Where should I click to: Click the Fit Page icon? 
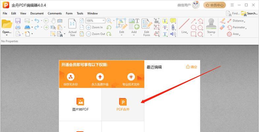pos(82,21)
